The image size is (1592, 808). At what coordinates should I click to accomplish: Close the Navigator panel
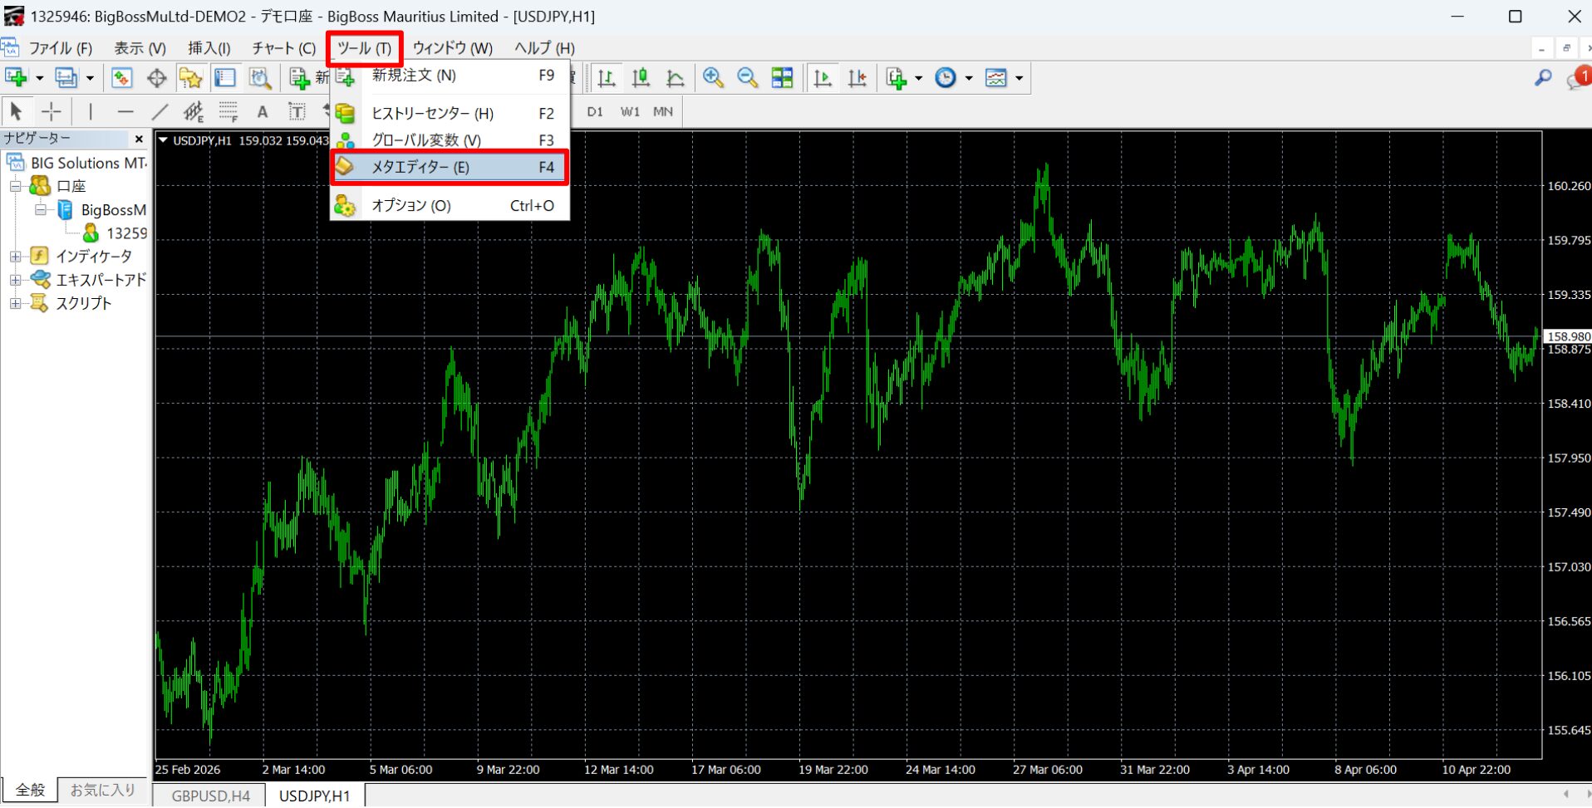[x=139, y=139]
